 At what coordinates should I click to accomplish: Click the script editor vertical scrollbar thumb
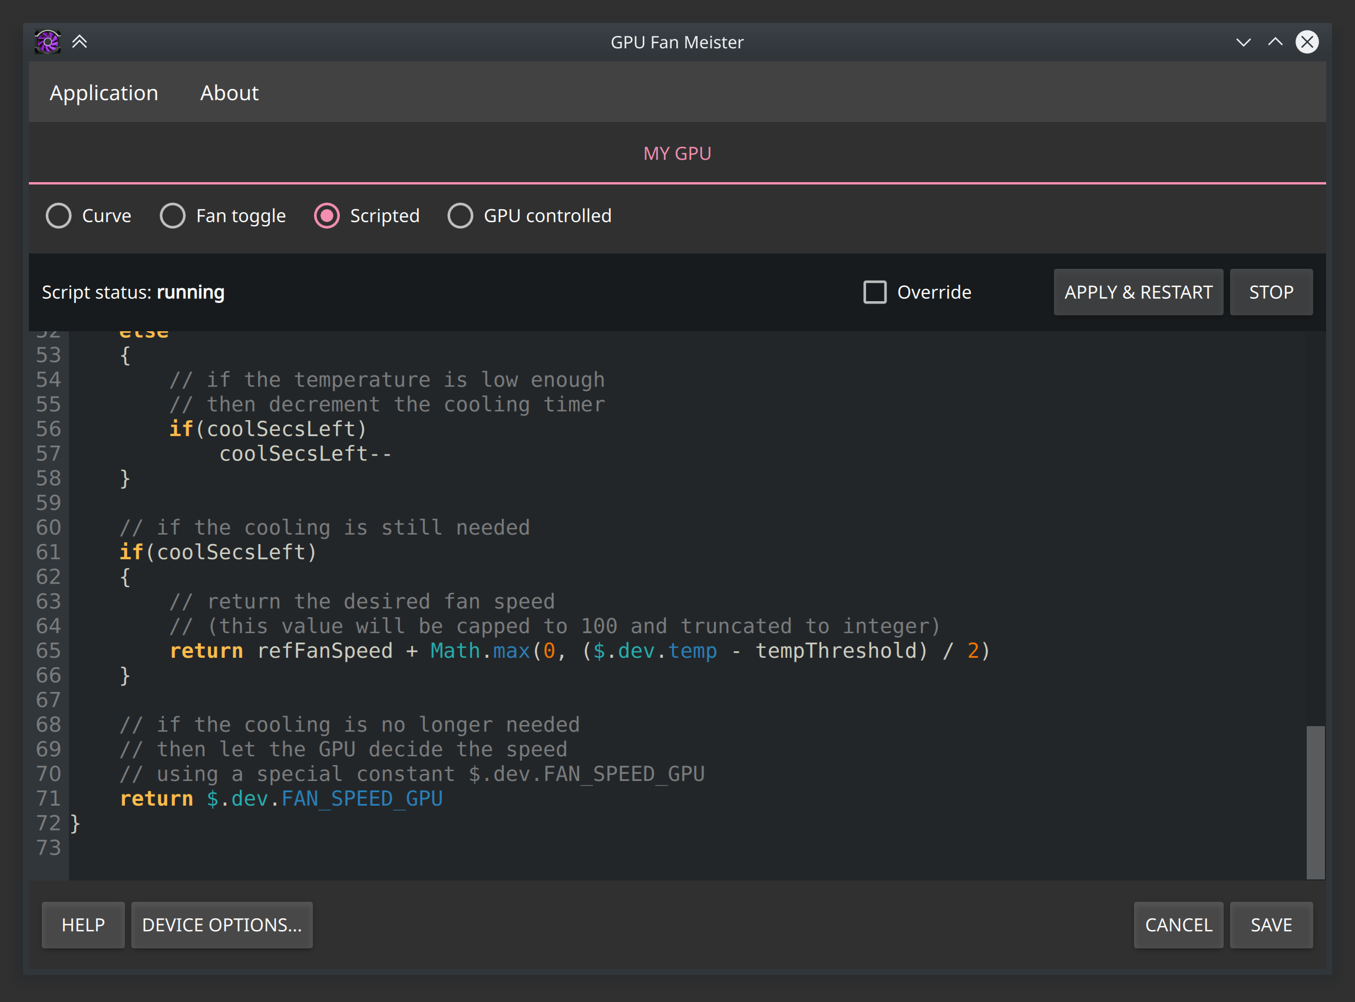pos(1316,802)
